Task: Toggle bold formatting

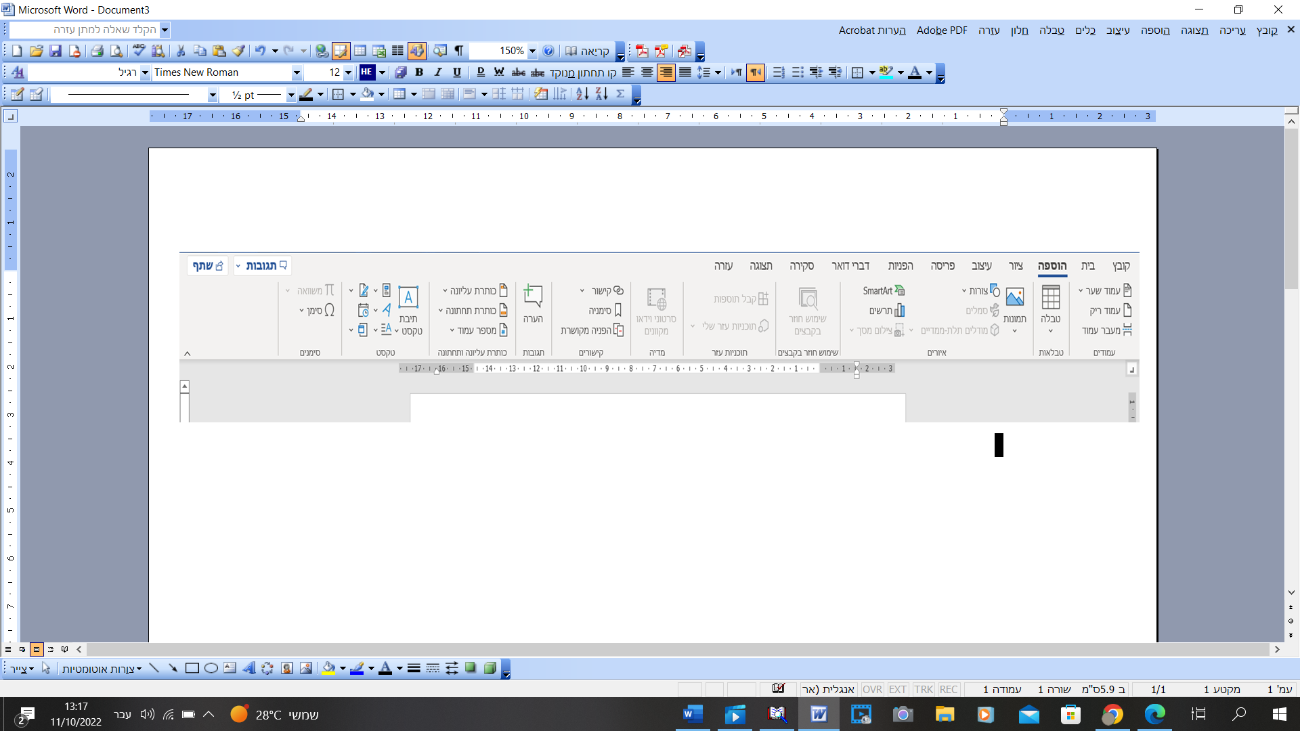Action: pyautogui.click(x=419, y=72)
